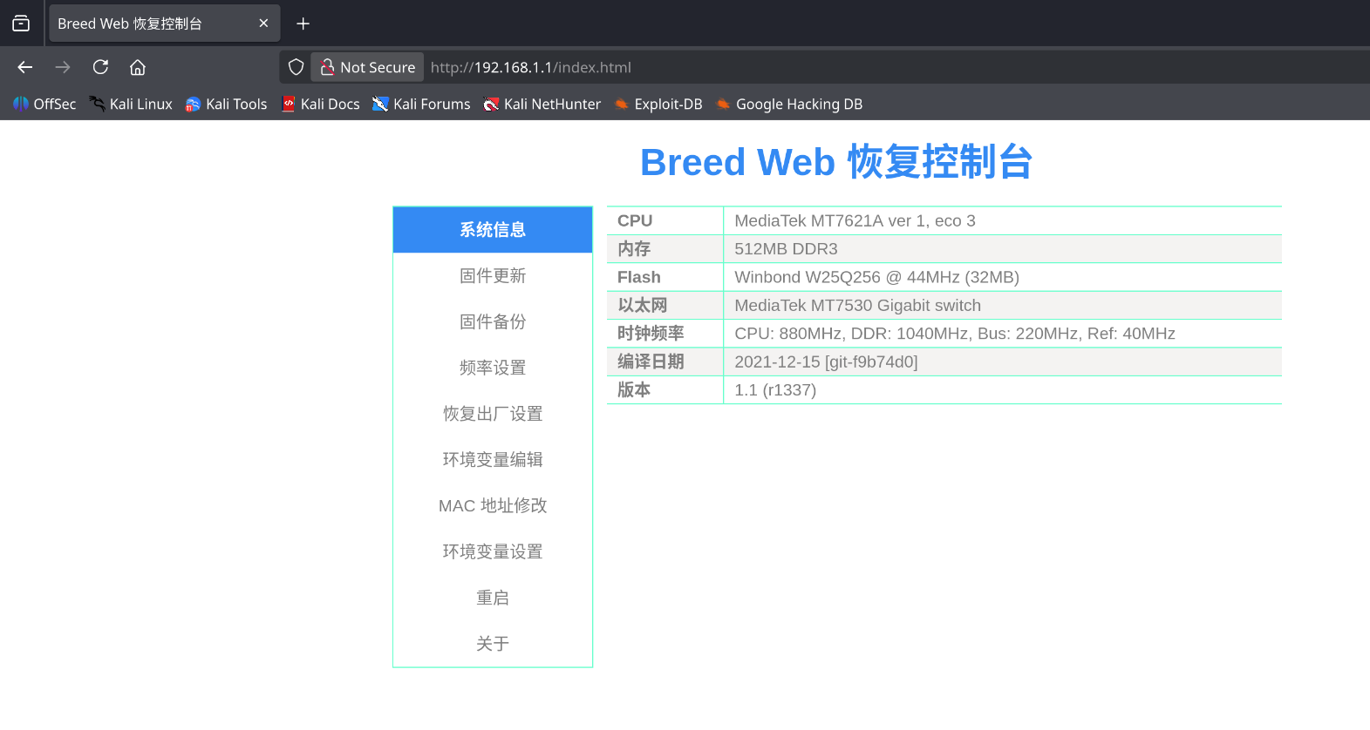Open Exploit-DB bookmark

pyautogui.click(x=658, y=104)
